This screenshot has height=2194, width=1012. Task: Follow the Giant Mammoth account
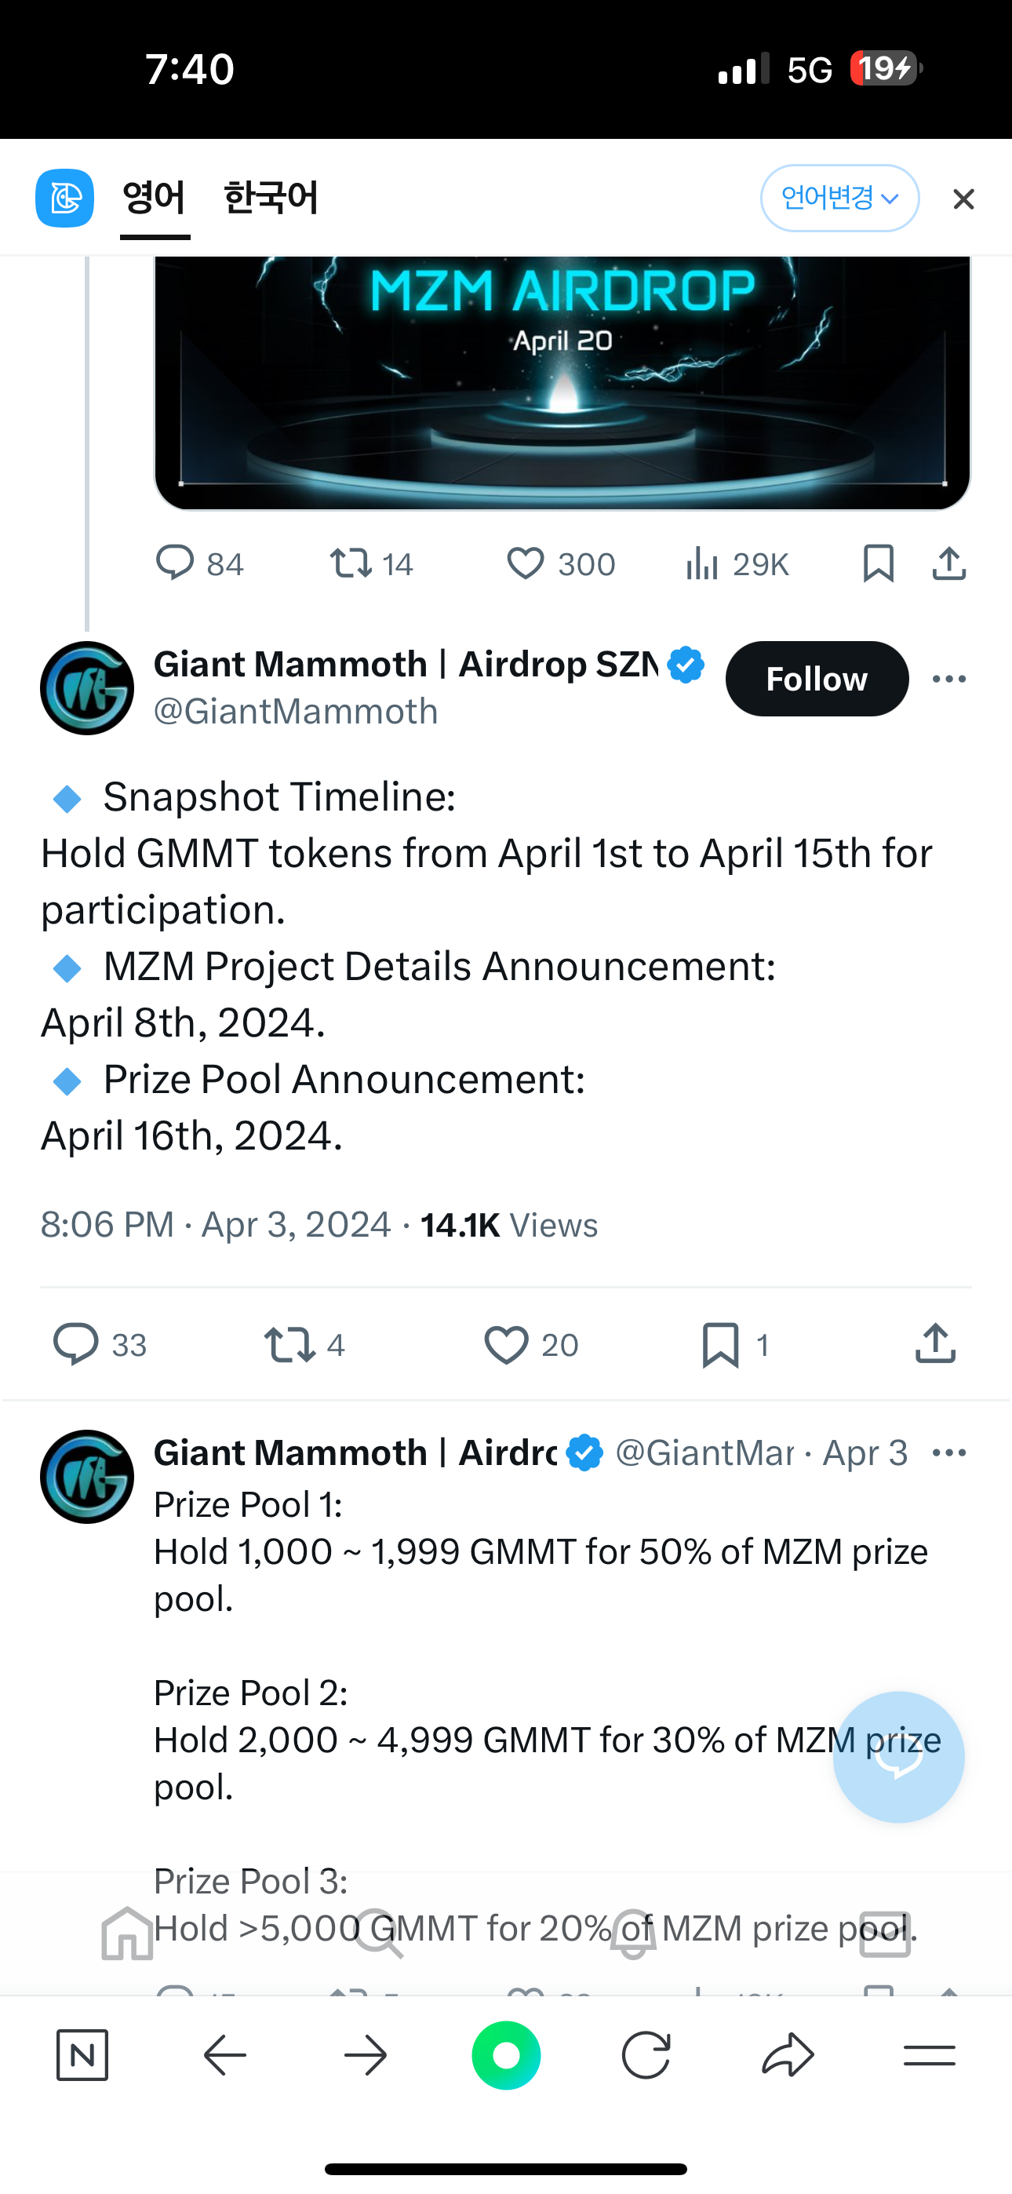pos(817,679)
